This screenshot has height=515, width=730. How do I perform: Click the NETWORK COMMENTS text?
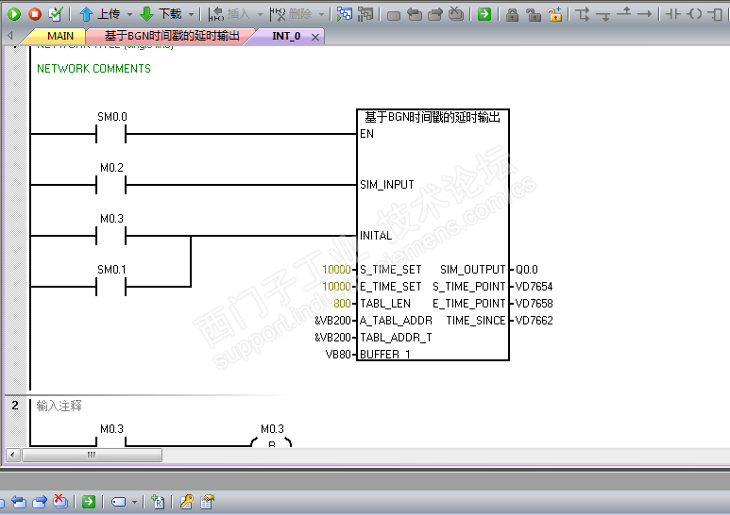point(93,69)
